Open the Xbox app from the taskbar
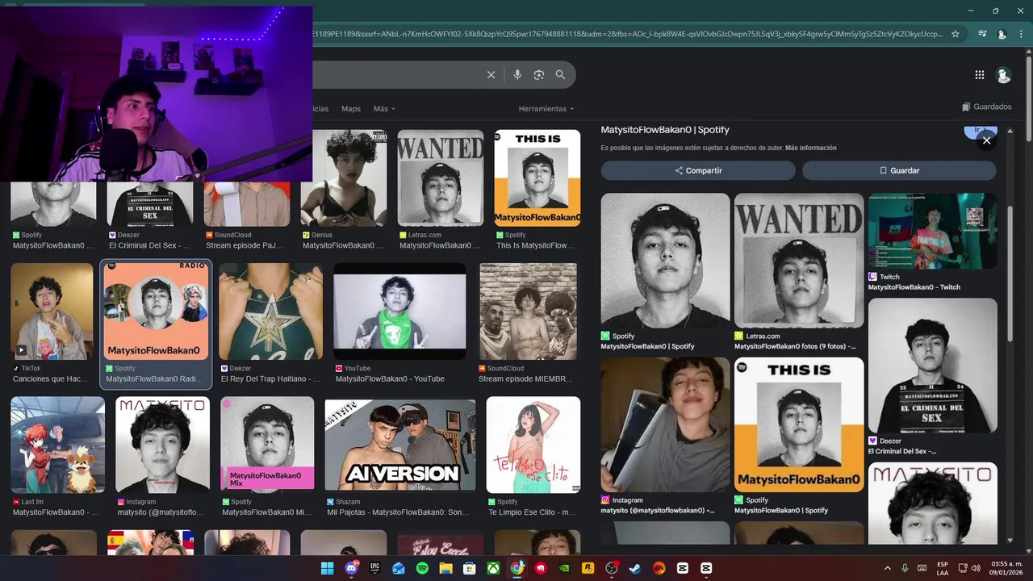The height and width of the screenshot is (581, 1033). [x=492, y=568]
